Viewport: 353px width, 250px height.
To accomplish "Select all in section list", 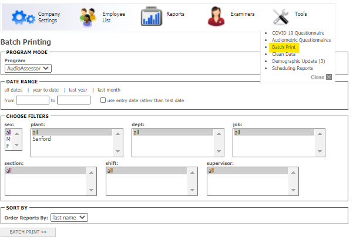I will coord(45,171).
